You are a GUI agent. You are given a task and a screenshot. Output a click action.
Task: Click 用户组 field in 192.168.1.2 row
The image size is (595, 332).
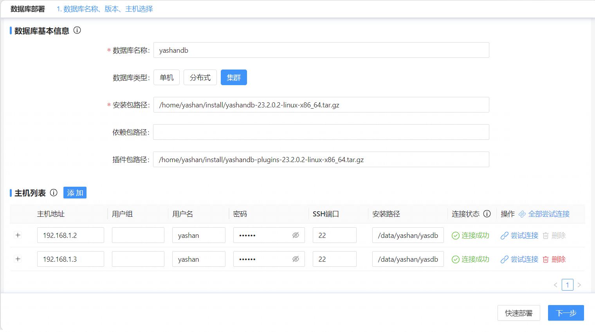tap(138, 235)
